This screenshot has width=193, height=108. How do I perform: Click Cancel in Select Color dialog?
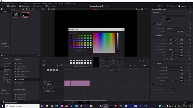[111, 70]
